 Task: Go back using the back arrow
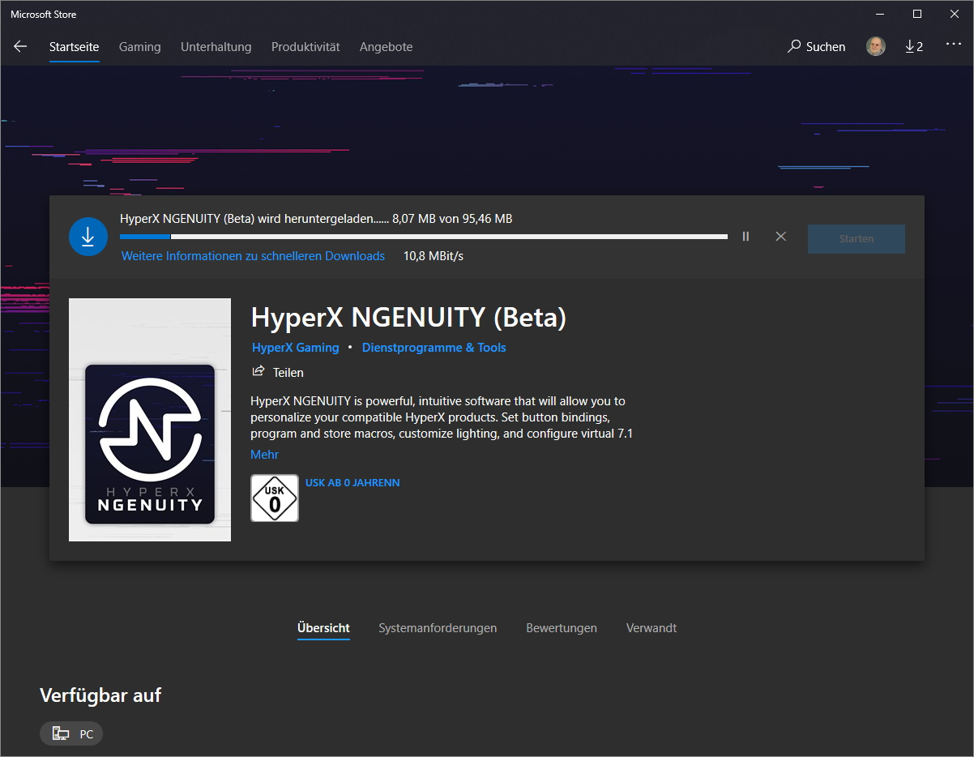pos(20,47)
